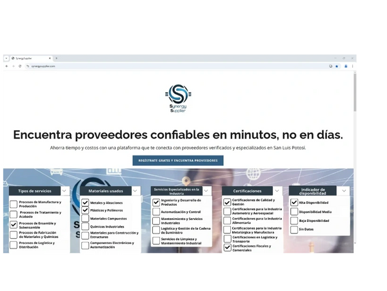
Task: Click the Indicador de disponibilidad header
Action: [313, 191]
